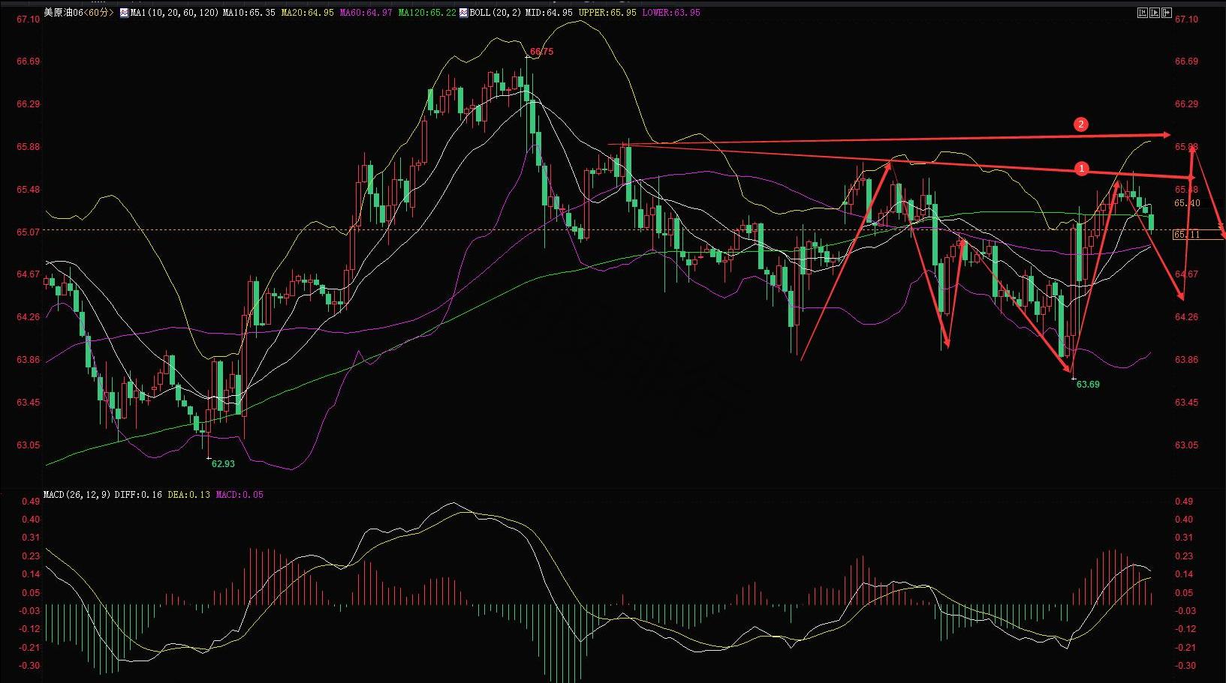The image size is (1226, 683).
Task: Select the red circle marker numbered 2
Action: (x=1081, y=124)
